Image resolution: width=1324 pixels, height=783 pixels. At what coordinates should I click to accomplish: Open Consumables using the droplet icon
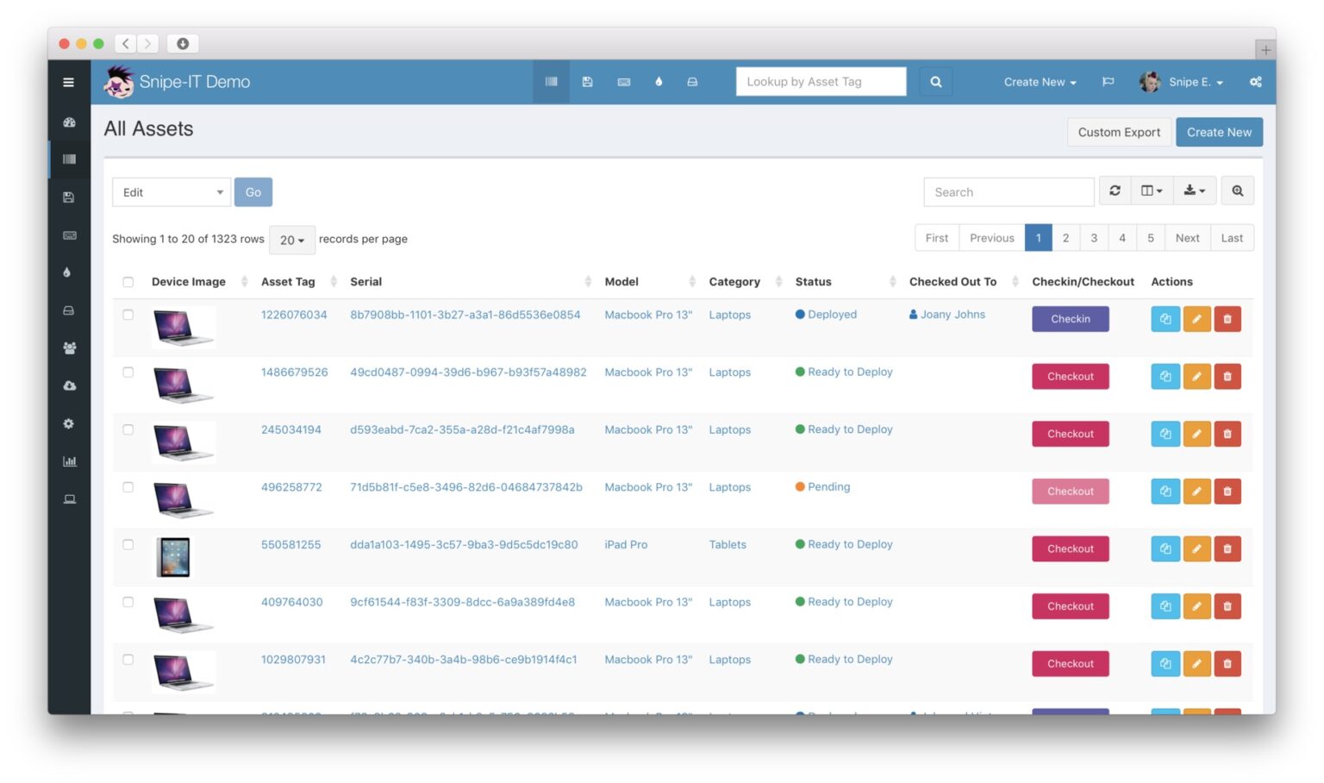point(659,81)
